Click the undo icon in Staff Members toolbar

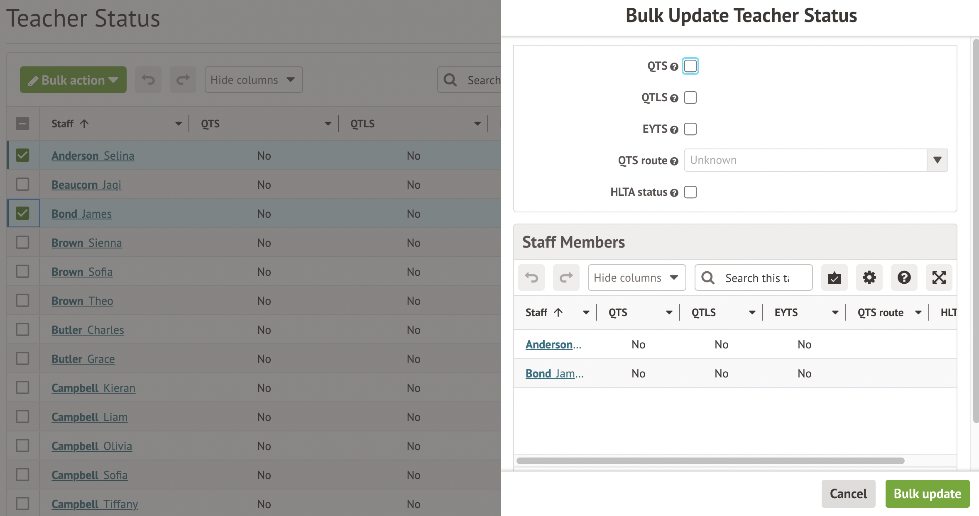coord(531,277)
